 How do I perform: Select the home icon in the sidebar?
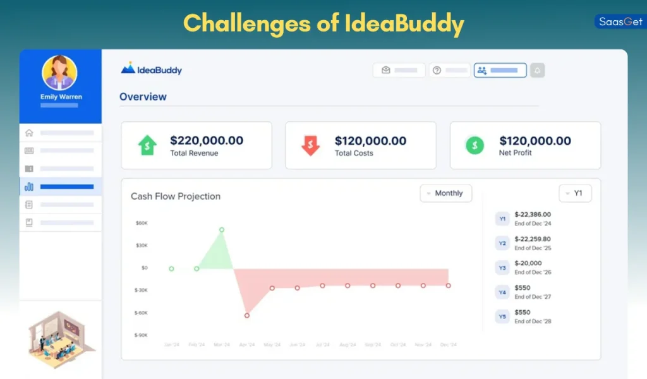(28, 133)
